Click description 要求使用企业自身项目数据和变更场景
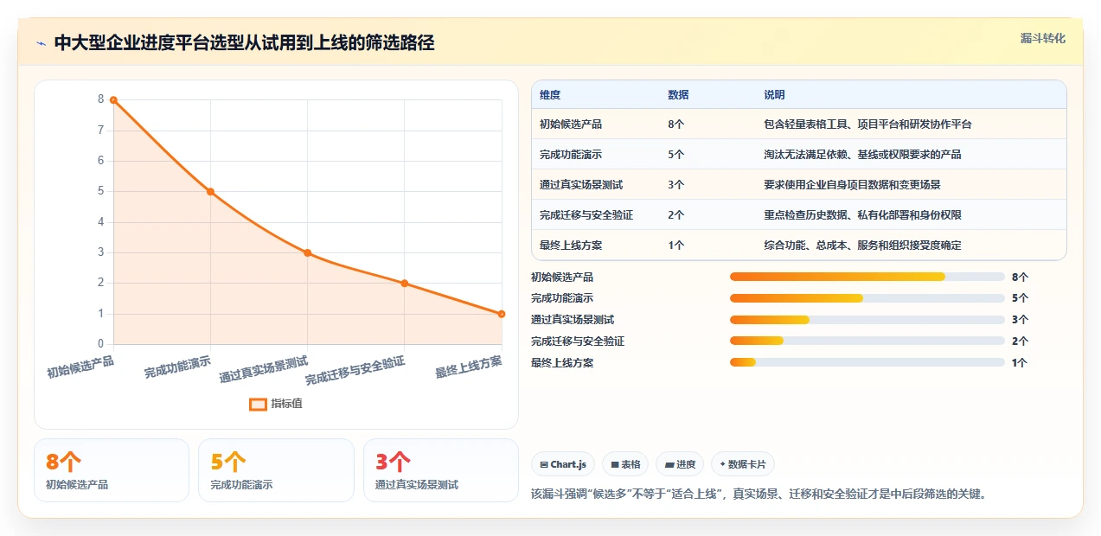The image size is (1101, 536). [852, 185]
